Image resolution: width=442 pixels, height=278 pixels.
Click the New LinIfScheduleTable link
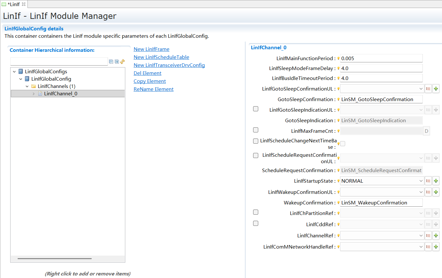(161, 57)
